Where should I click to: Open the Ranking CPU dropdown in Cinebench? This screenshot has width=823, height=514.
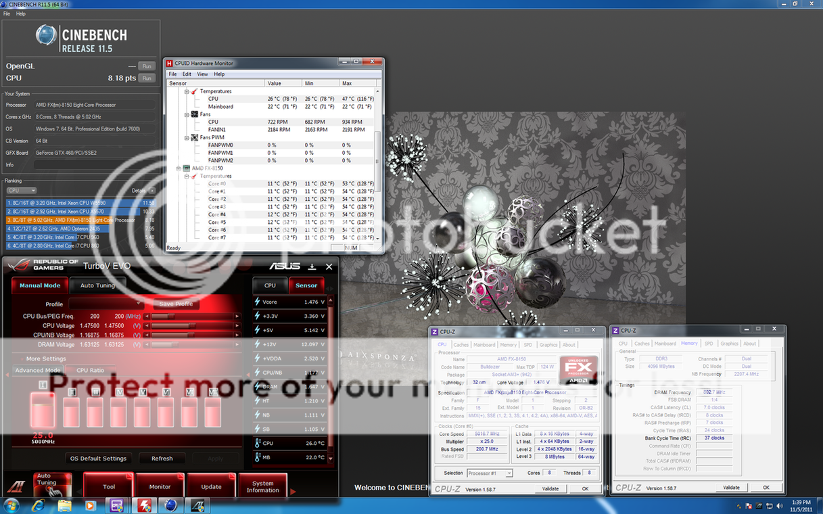(21, 191)
